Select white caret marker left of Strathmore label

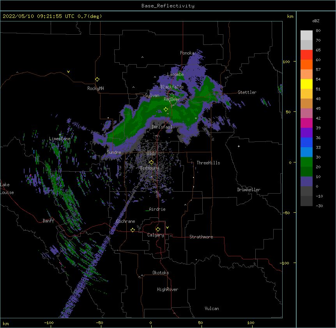[x=171, y=236]
